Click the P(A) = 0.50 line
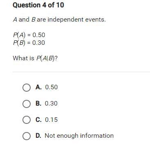Screen dimensions: 150x163 tap(29, 35)
